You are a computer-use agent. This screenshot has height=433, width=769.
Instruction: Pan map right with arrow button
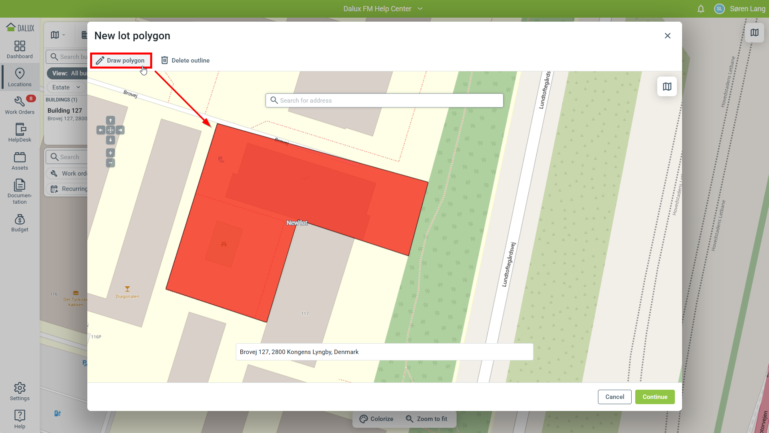point(120,130)
